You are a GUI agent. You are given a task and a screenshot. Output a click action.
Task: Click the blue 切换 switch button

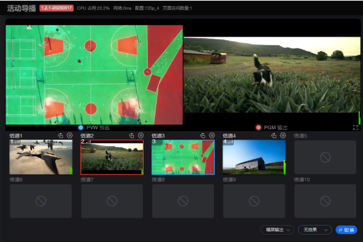(x=347, y=230)
